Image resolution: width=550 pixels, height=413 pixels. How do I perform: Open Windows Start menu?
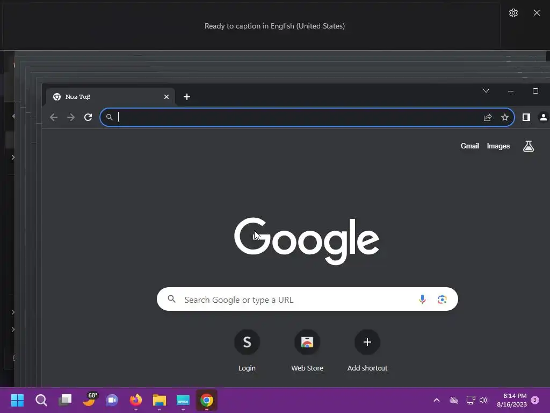coord(17,400)
